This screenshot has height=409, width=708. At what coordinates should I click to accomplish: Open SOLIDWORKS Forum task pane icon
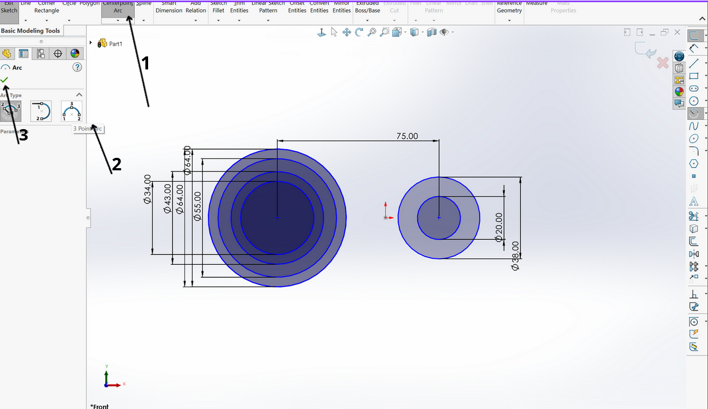click(x=679, y=103)
